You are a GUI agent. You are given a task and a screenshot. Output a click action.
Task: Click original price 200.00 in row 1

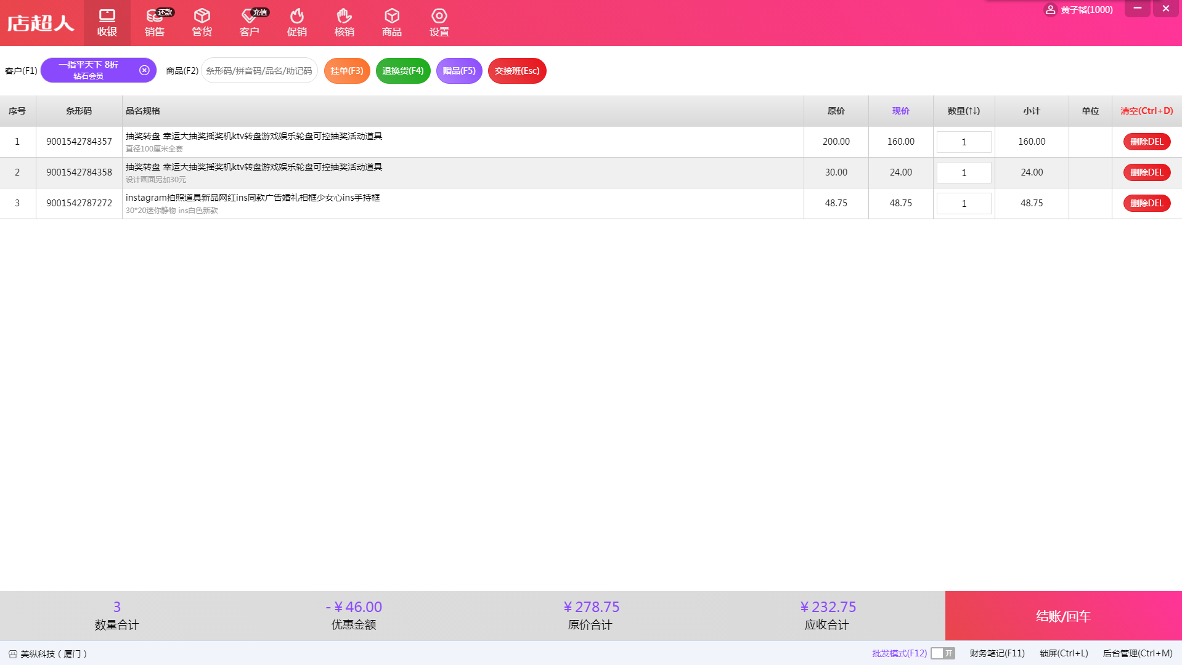coord(836,142)
